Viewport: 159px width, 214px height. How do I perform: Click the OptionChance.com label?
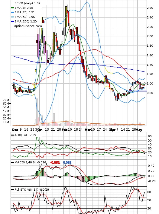coord(28,26)
